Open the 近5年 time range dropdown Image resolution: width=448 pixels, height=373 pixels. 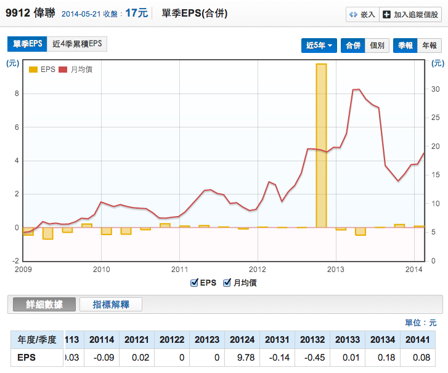point(320,46)
